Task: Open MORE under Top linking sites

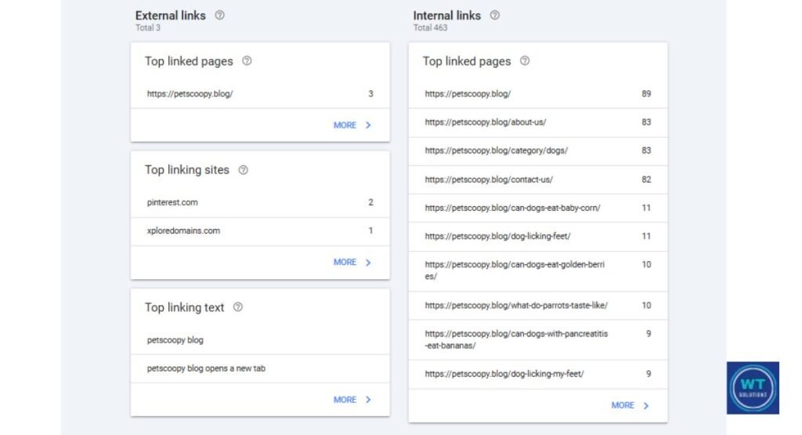Action: pyautogui.click(x=352, y=262)
